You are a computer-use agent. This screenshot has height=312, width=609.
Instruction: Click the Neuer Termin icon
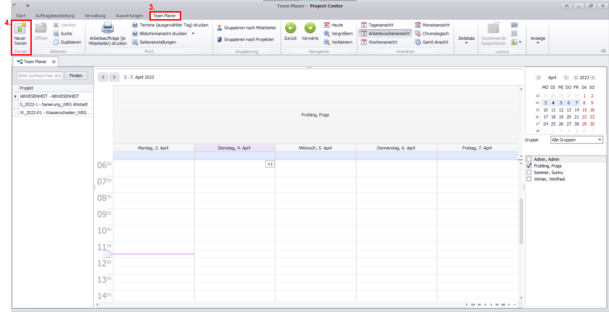[x=21, y=29]
